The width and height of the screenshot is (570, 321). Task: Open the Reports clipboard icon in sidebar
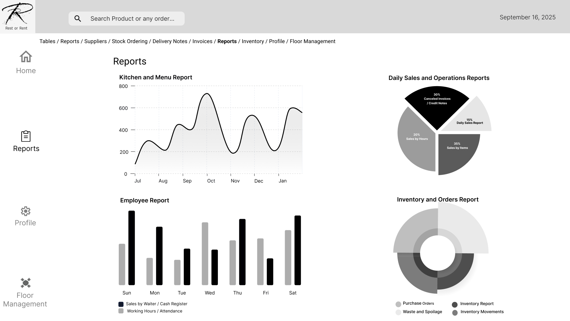[26, 136]
